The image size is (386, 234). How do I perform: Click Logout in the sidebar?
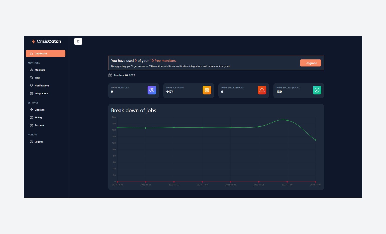39,142
